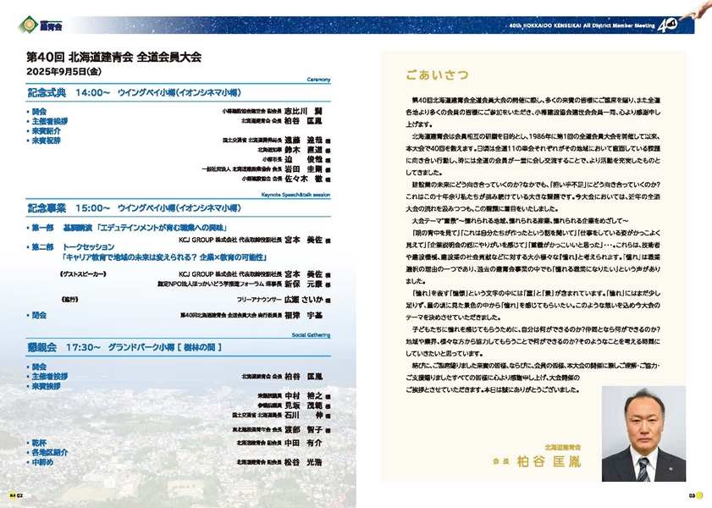Click "開会" under the 記念式典 section
The image size is (712, 508).
[x=39, y=111]
